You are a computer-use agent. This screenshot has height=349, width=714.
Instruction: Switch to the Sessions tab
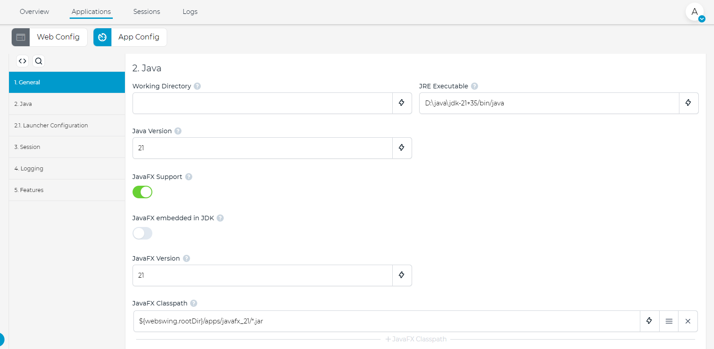pos(146,12)
